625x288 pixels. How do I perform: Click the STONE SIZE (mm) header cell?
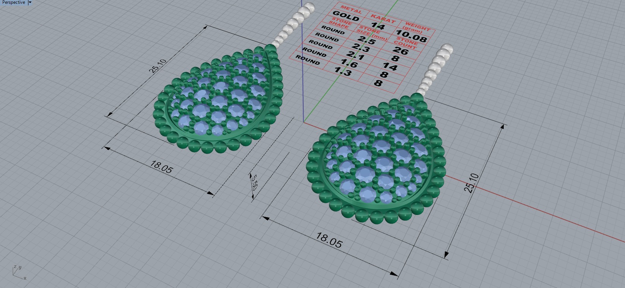pos(372,33)
